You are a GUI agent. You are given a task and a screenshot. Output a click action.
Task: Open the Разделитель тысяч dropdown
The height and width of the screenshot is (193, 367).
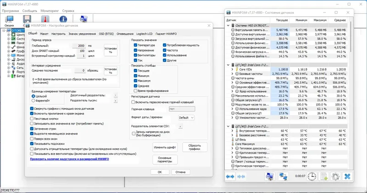pyautogui.click(x=116, y=101)
